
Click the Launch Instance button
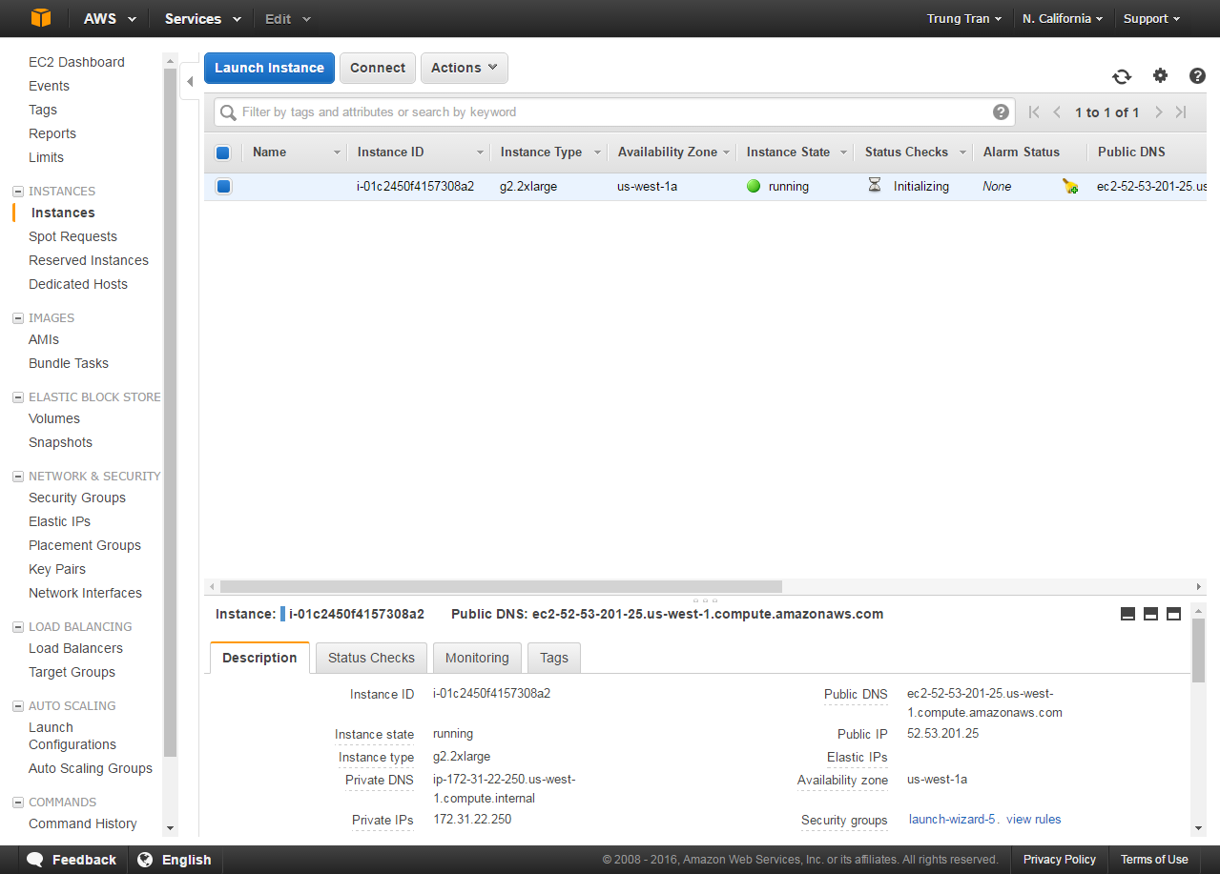click(x=269, y=68)
